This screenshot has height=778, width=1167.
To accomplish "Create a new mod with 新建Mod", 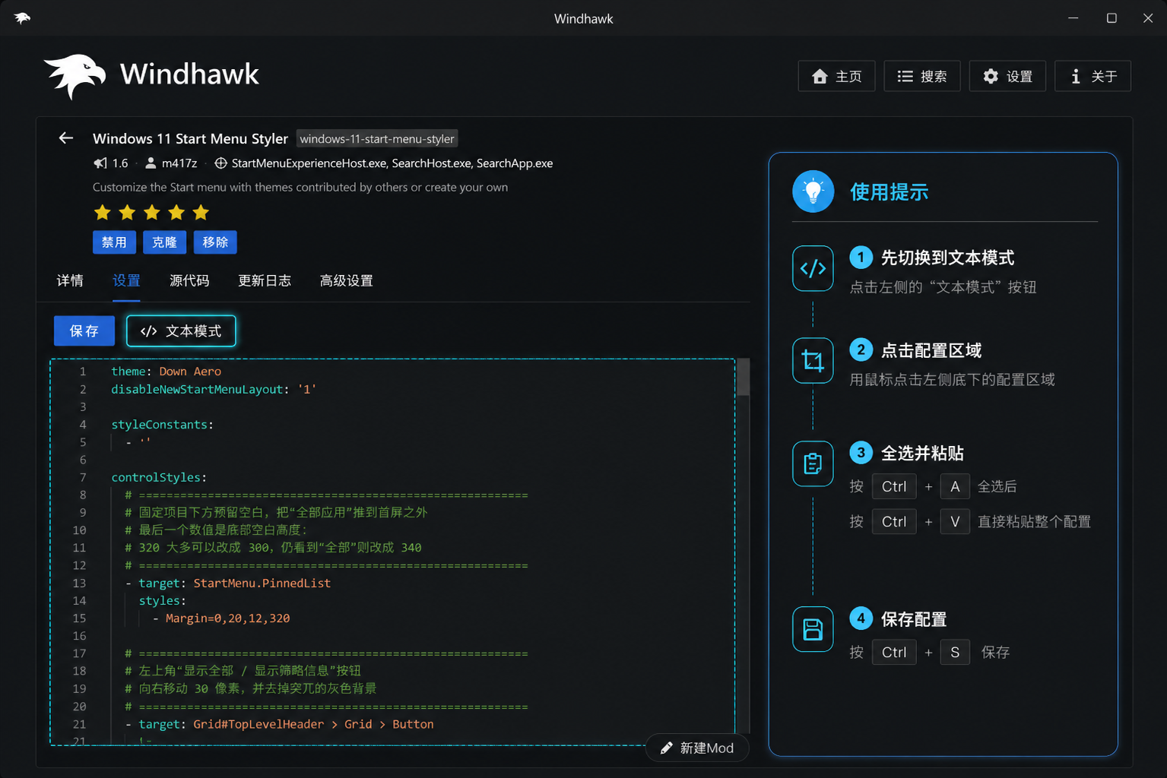I will pos(697,748).
